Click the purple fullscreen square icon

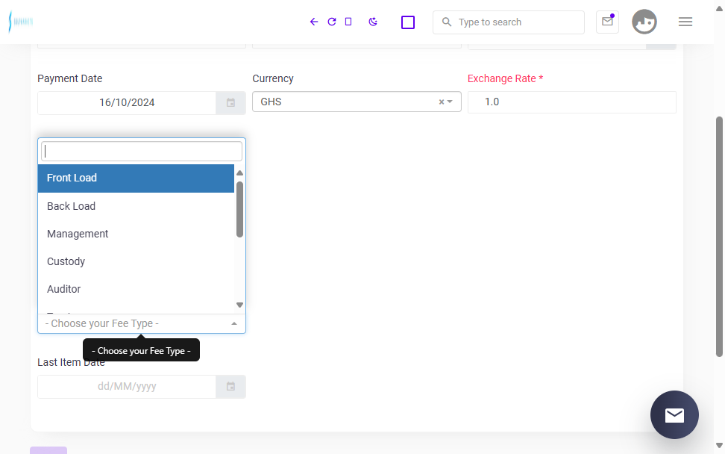pyautogui.click(x=408, y=22)
